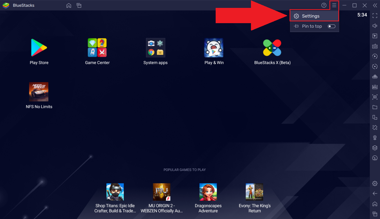Open keyboard game controls icon
The width and height of the screenshot is (380, 219).
point(375,46)
